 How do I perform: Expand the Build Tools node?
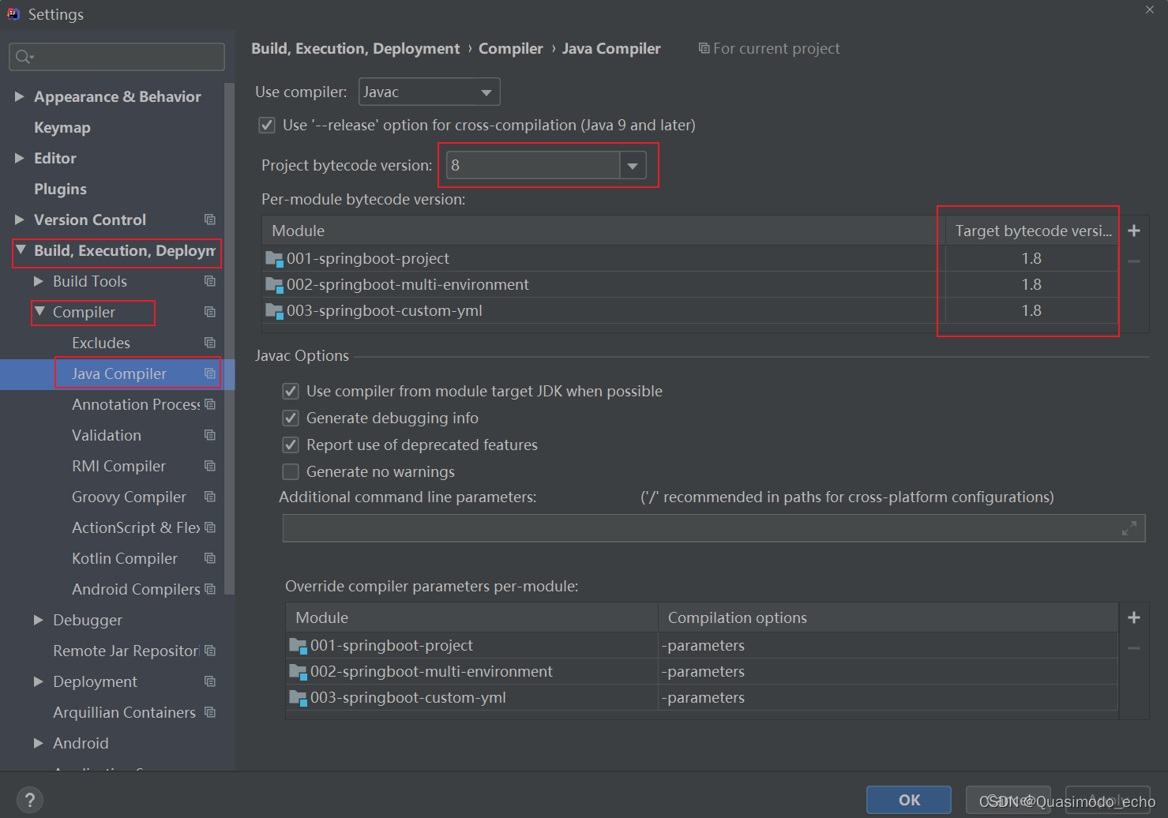(39, 281)
